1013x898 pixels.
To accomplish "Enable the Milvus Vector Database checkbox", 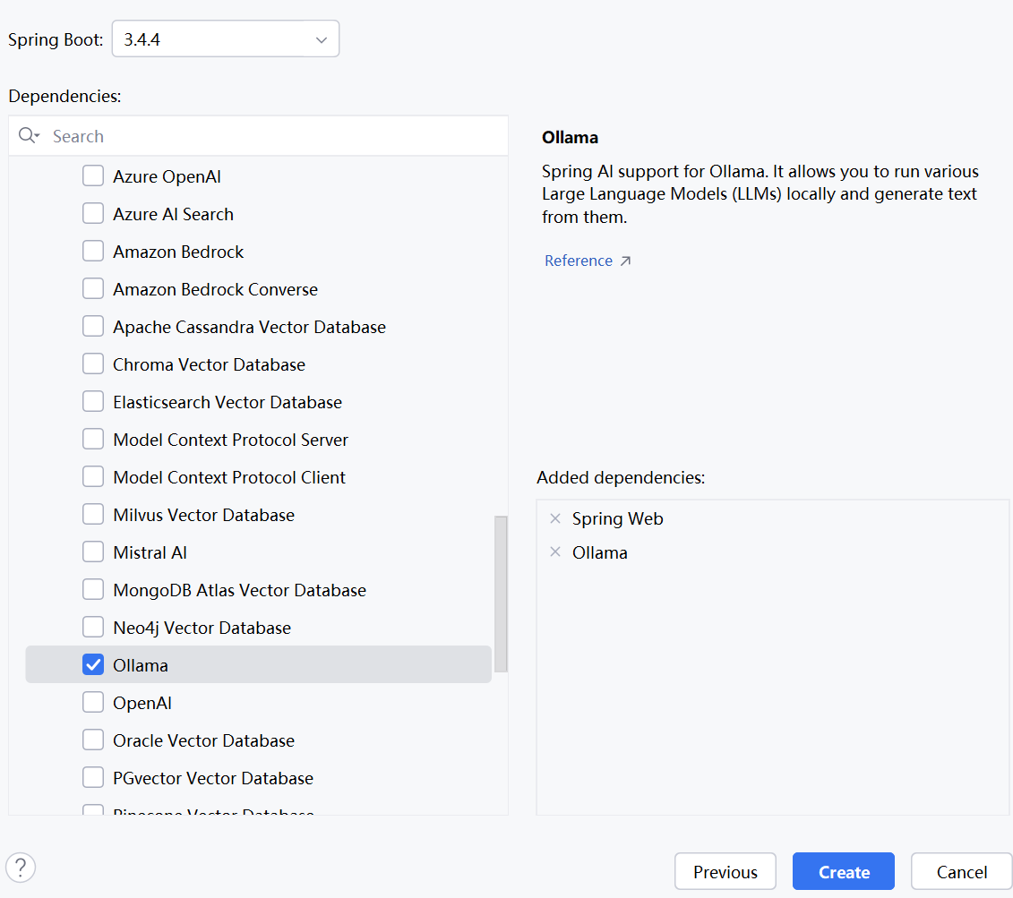I will tap(93, 514).
